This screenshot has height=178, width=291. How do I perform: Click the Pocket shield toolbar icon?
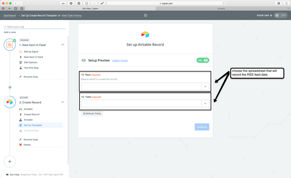click(71, 3)
